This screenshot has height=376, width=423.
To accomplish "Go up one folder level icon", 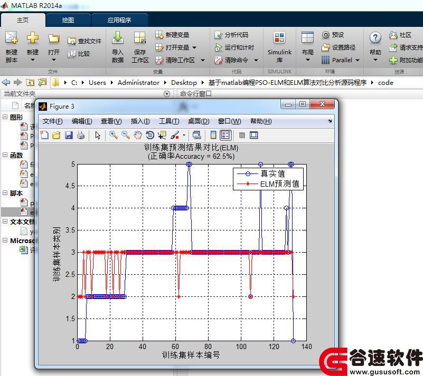I will [x=30, y=82].
